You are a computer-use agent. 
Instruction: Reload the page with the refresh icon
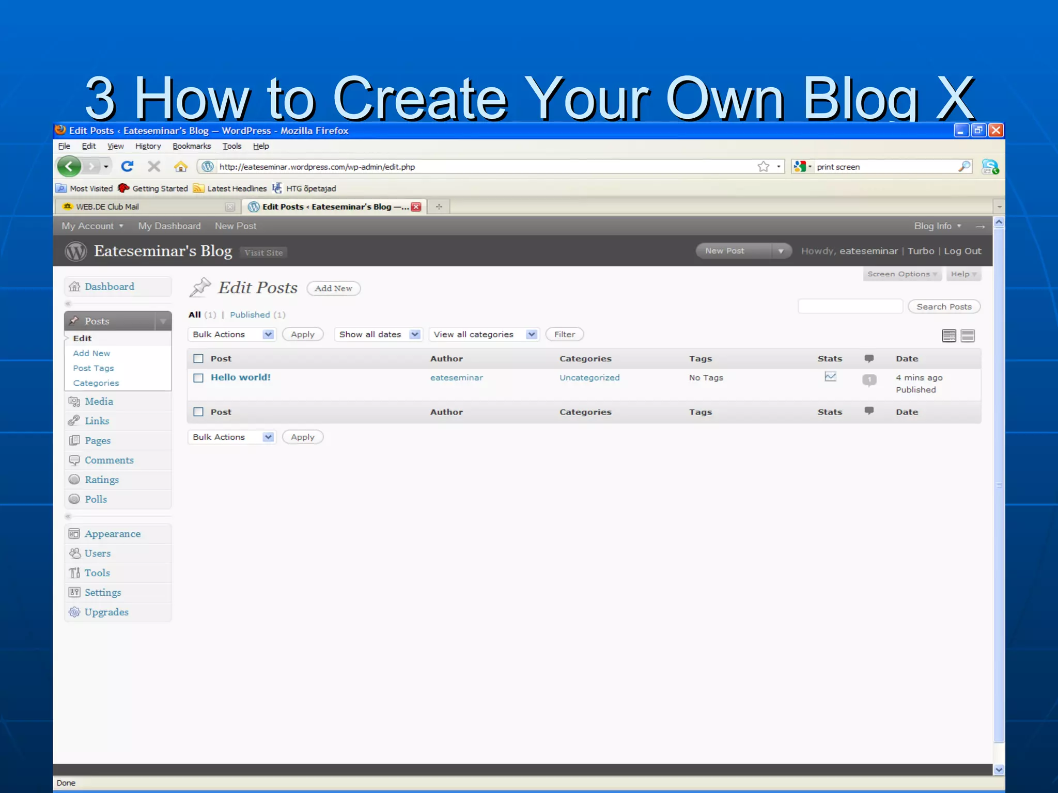click(127, 166)
